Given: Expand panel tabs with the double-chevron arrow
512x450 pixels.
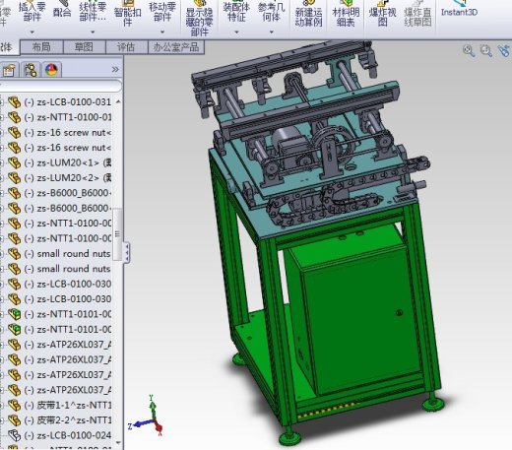Looking at the screenshot, I should click(x=115, y=69).
